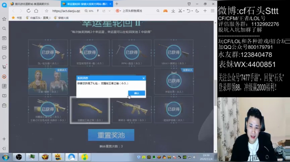The image size is (290, 162).
Task: Open the CrossFire CF taskbar icon
Action: [45, 157]
